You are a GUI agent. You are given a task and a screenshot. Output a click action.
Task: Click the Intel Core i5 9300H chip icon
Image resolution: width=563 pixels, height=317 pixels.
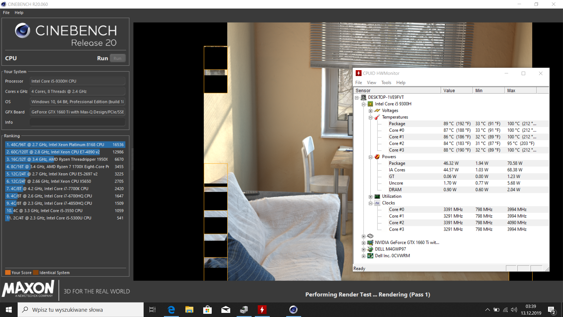(370, 104)
